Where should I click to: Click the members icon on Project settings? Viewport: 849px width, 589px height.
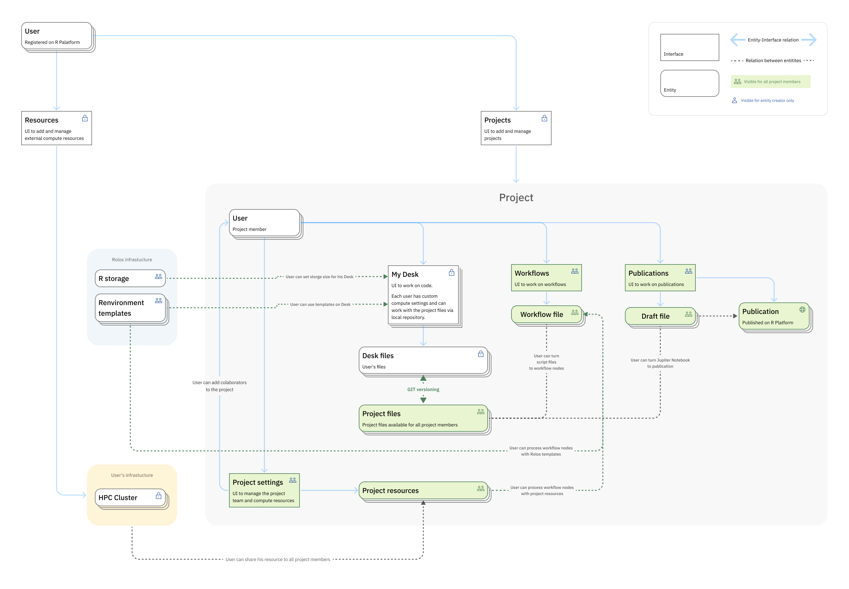(x=293, y=480)
